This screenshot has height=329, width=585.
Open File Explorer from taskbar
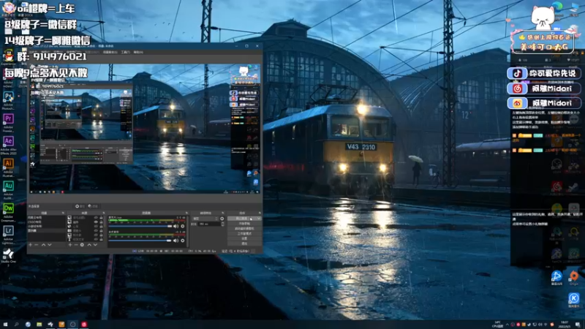39,325
